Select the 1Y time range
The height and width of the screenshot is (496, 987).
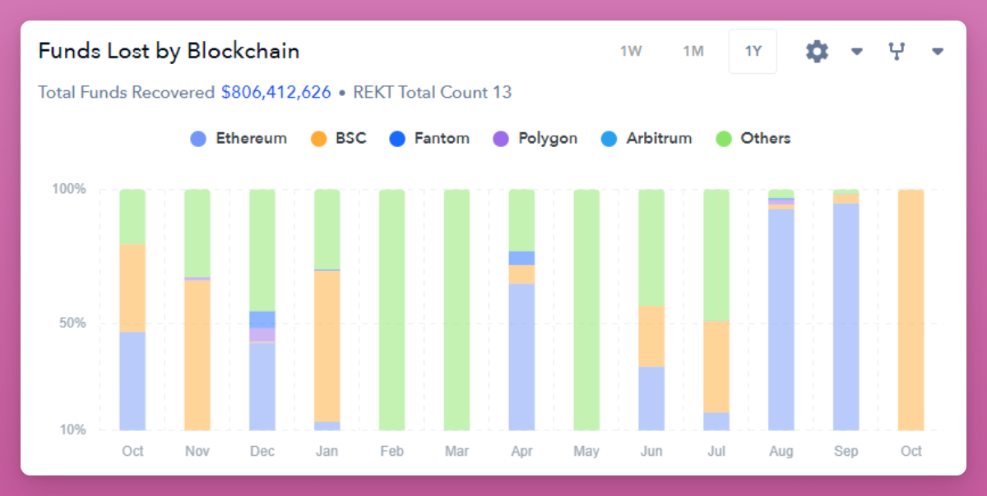click(x=753, y=52)
